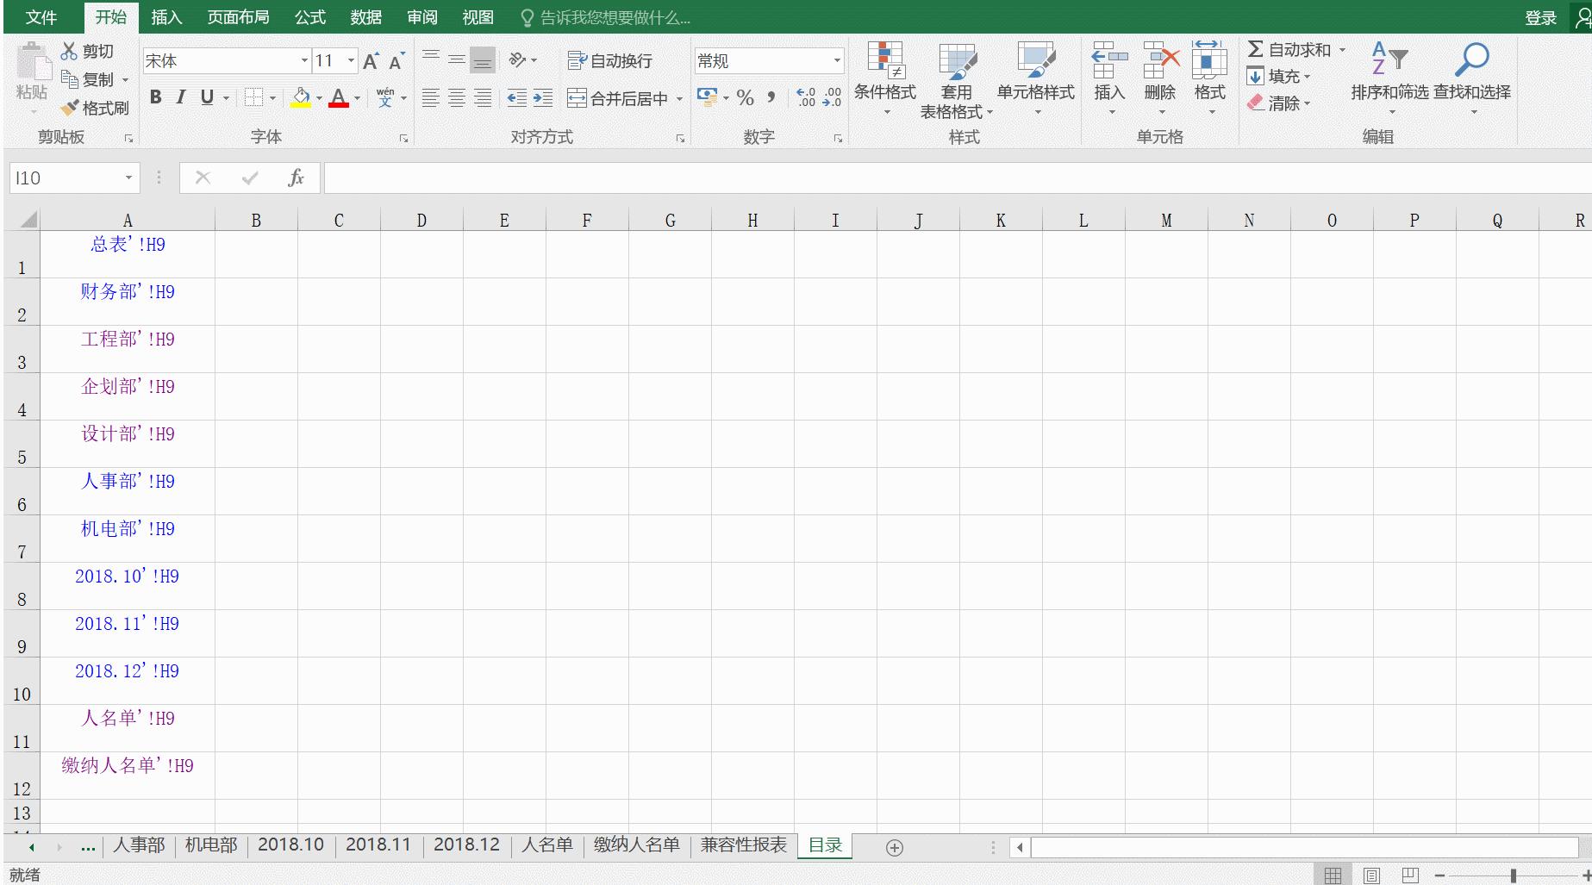Follow the 人名单'!H9 hyperlink
The image size is (1592, 885).
127,718
